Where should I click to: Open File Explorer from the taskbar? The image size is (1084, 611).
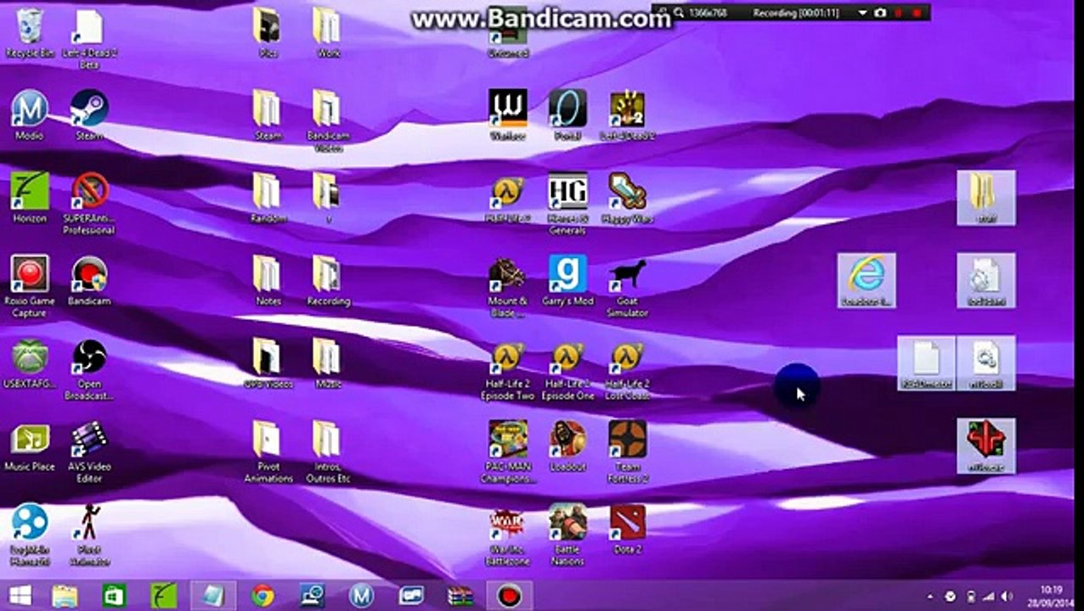coord(65,596)
